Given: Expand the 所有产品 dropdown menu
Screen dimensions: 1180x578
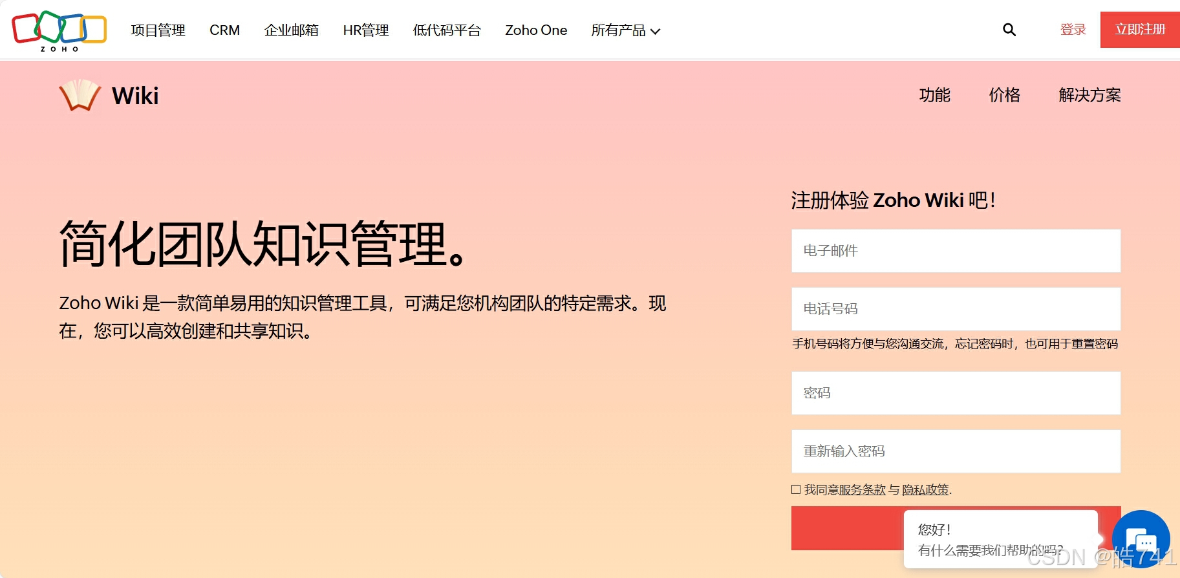Looking at the screenshot, I should [x=625, y=30].
